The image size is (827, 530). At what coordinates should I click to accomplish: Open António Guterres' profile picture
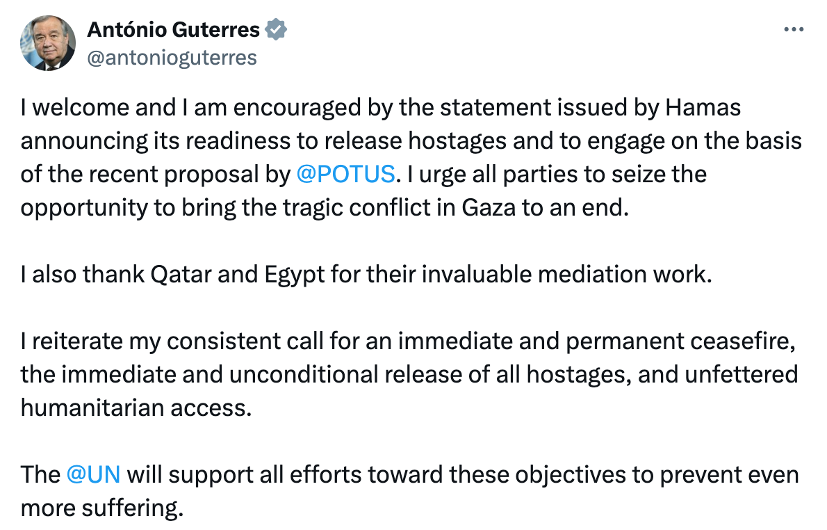(x=48, y=43)
